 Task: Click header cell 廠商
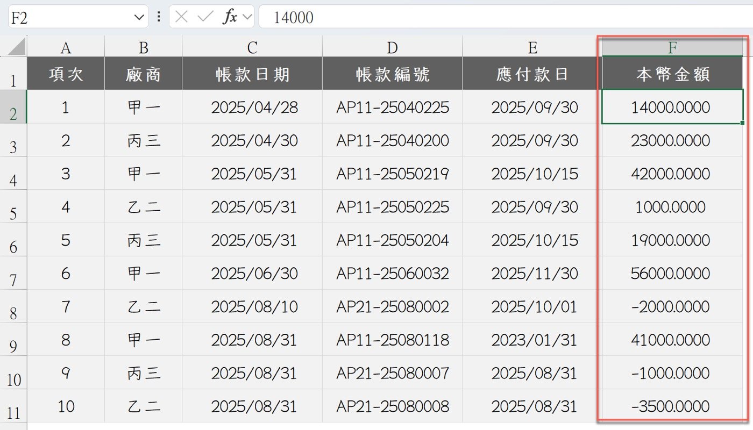point(143,73)
